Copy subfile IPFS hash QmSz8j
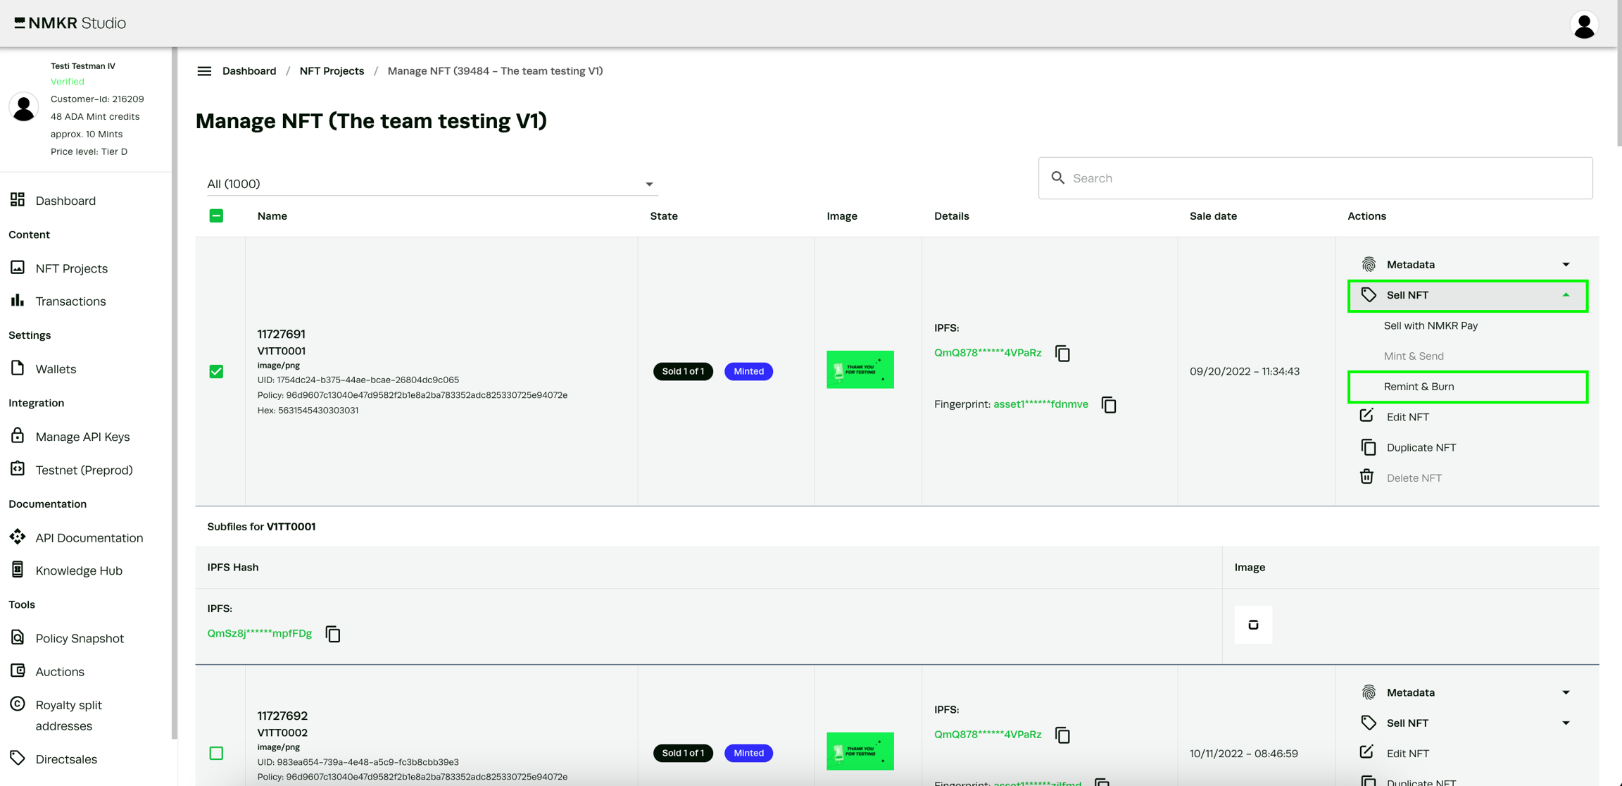 coord(333,634)
